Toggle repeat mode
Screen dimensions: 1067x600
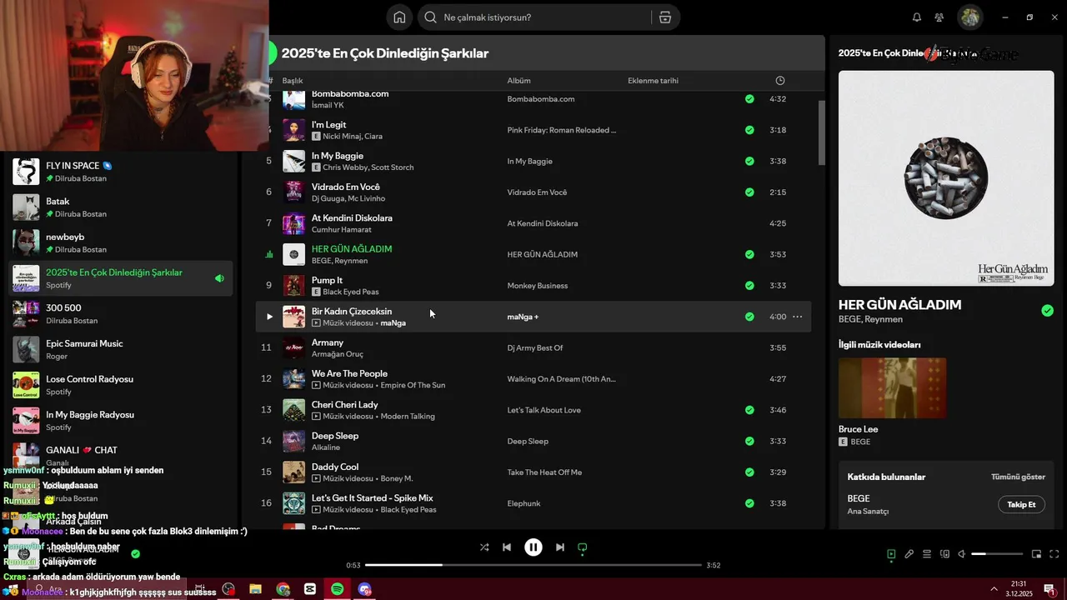[x=583, y=547]
